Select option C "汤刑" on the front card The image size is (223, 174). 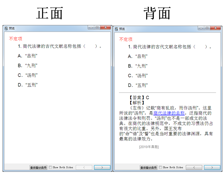click(x=27, y=75)
